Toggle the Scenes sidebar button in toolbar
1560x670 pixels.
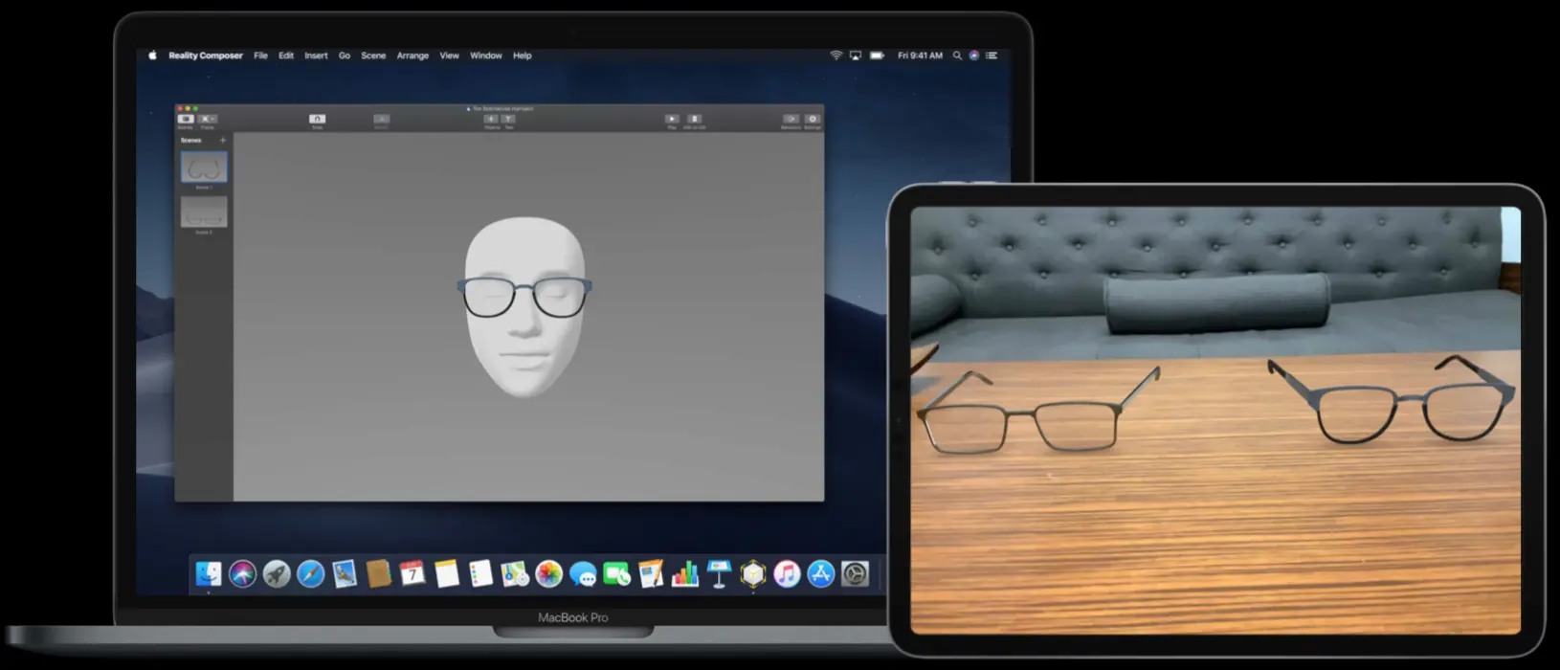(x=186, y=119)
